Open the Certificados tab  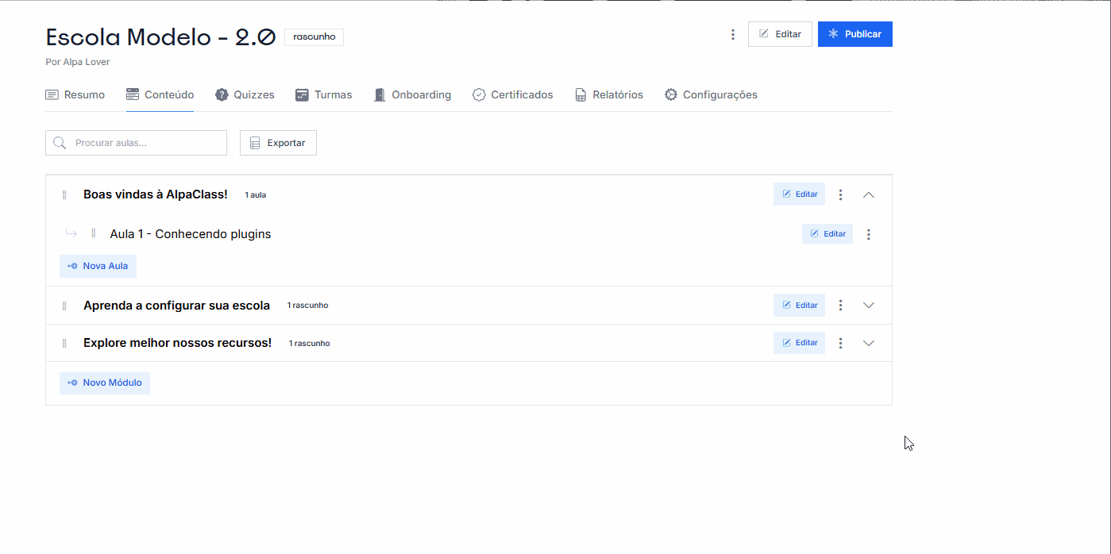coord(512,95)
